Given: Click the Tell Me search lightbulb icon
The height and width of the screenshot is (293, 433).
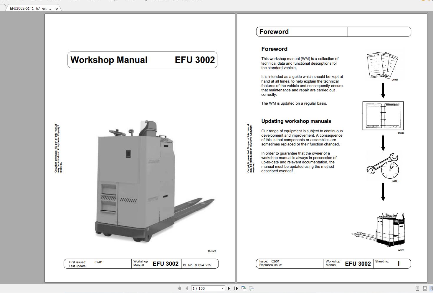Looking at the screenshot, I should [146, 1].
